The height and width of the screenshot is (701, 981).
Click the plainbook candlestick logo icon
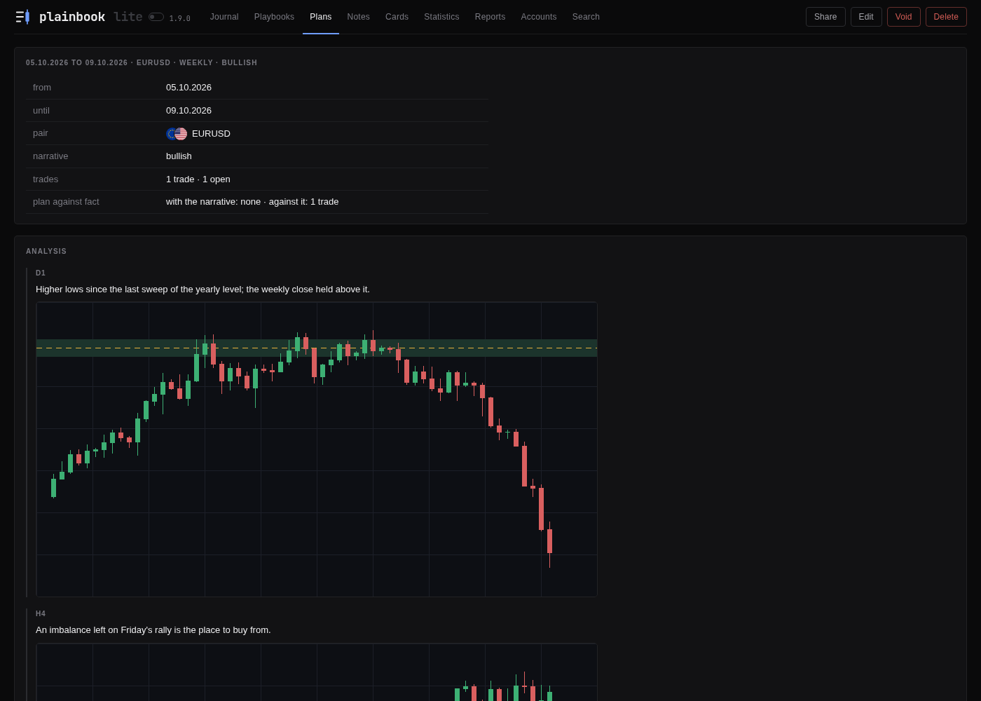(x=22, y=17)
